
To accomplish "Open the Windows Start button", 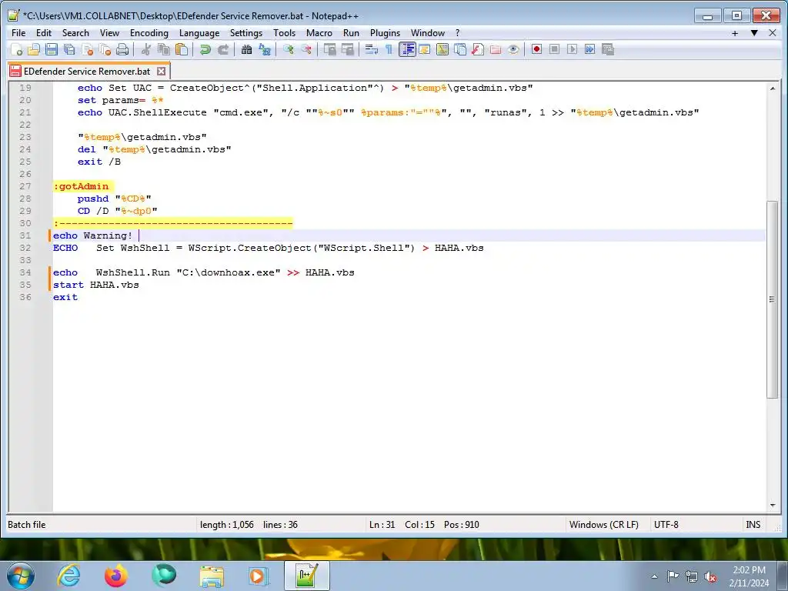I will point(21,576).
